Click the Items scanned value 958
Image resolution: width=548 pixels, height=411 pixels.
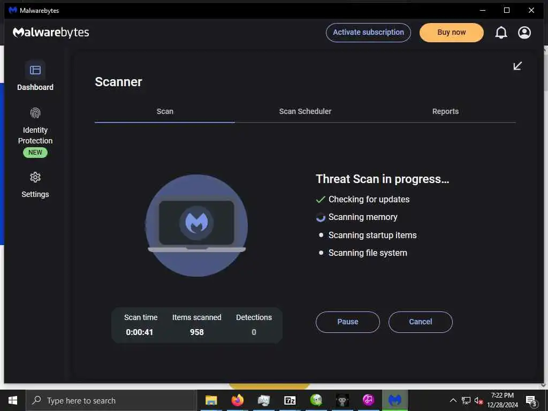pos(197,332)
